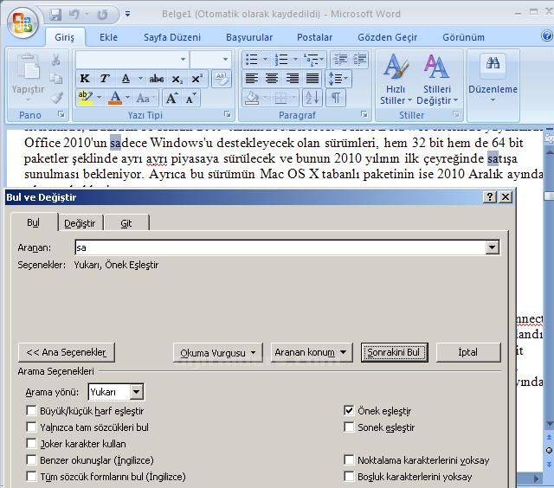
Task: Apply red font color button
Action: 115,98
